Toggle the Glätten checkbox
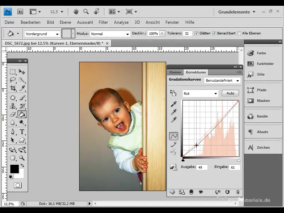 tap(196, 33)
